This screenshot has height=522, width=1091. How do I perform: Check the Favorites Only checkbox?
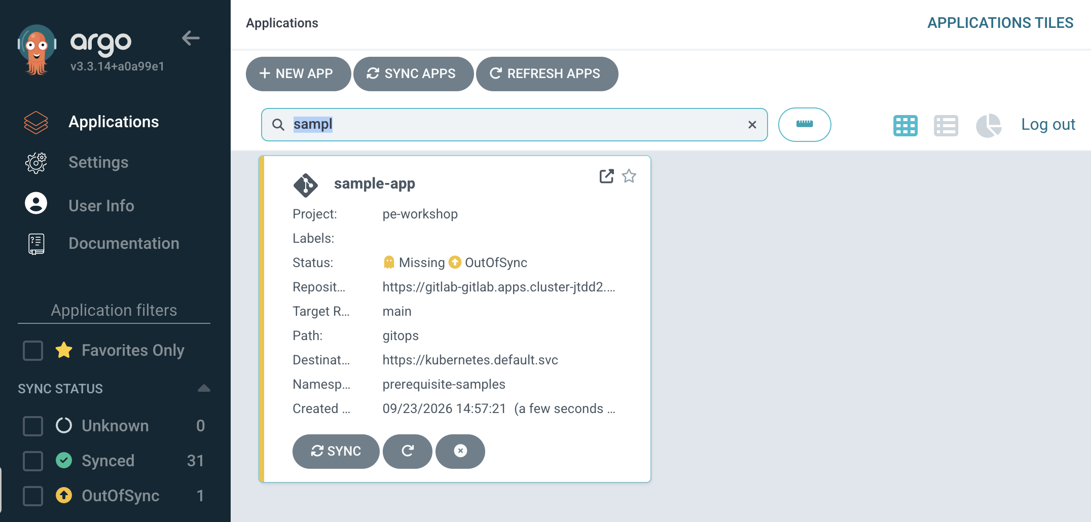[x=33, y=350]
